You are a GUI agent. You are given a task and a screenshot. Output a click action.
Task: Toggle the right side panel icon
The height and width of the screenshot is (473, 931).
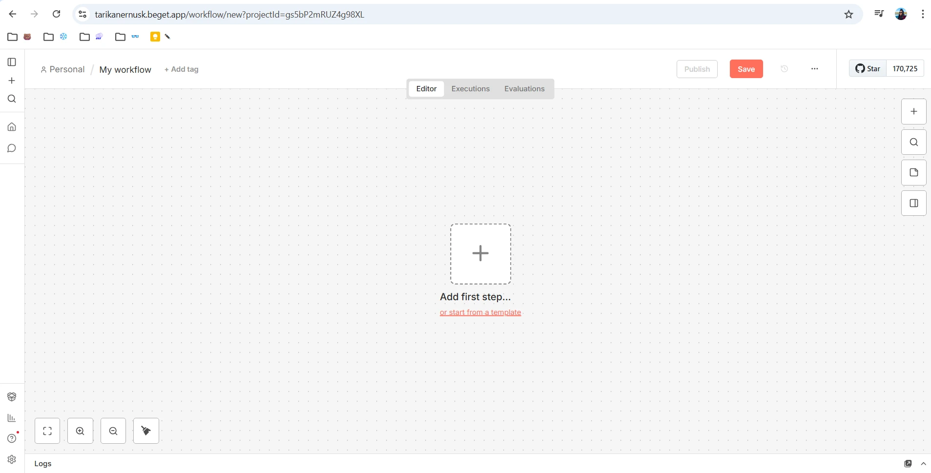(x=913, y=203)
